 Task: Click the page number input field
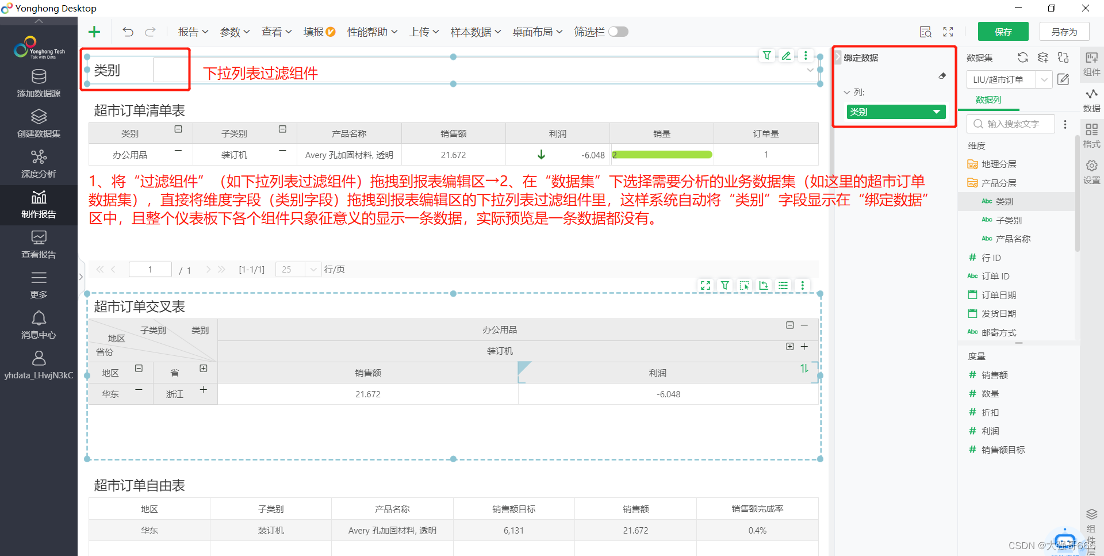pyautogui.click(x=150, y=269)
